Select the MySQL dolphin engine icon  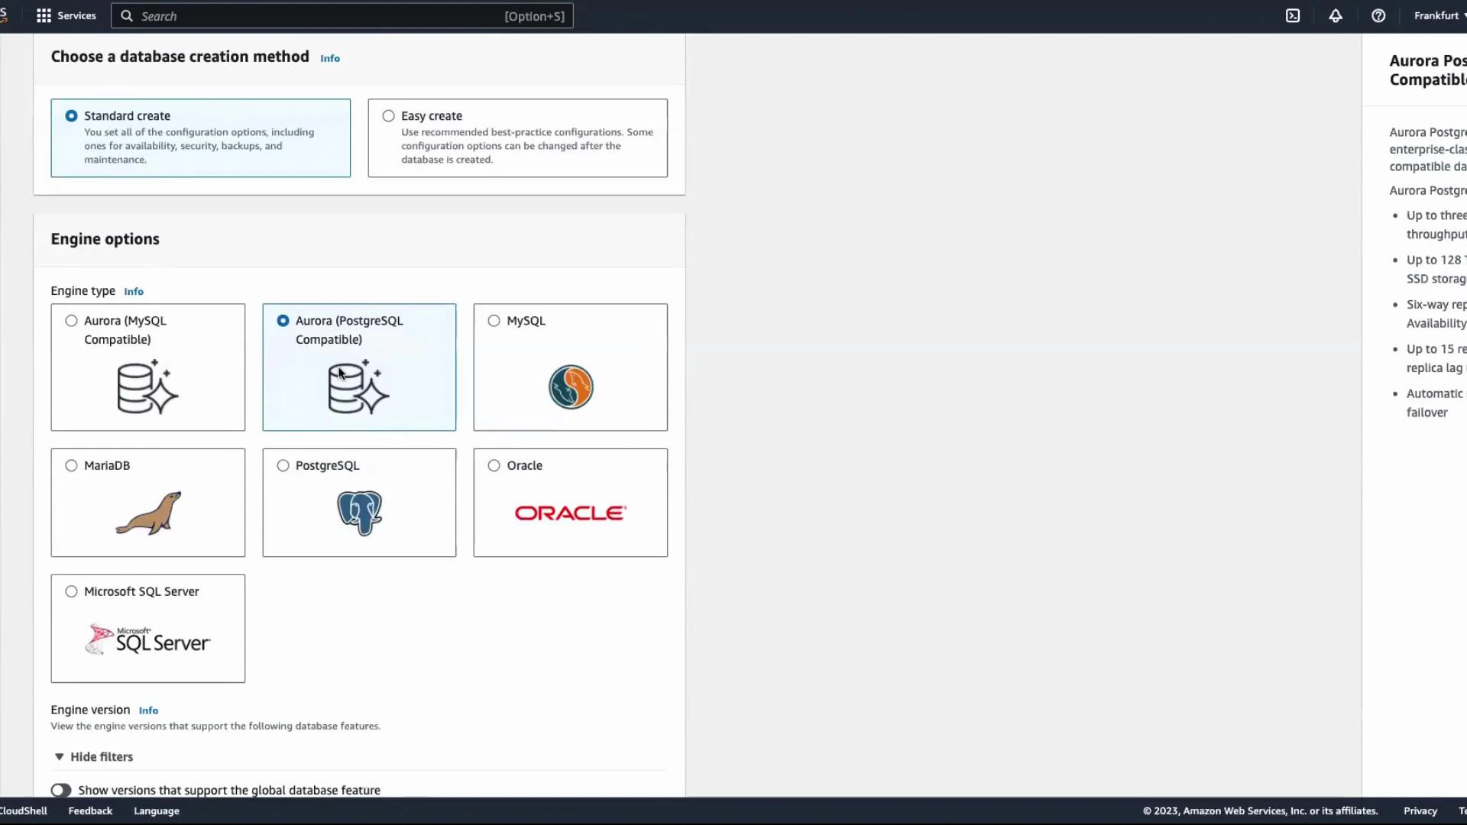coord(570,387)
